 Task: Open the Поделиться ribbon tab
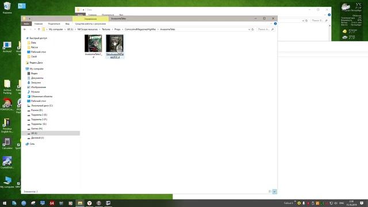tap(54, 24)
